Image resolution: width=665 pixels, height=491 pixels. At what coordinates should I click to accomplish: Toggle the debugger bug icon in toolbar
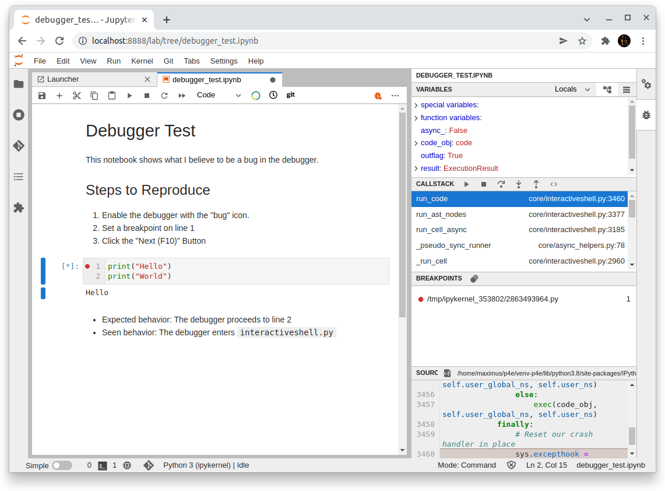(x=378, y=96)
